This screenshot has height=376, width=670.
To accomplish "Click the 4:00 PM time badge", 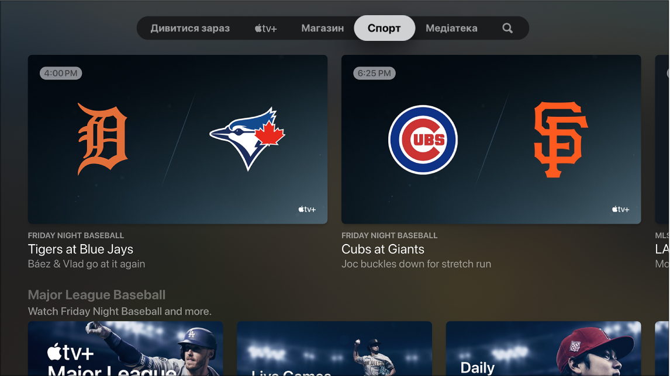I will click(x=61, y=73).
